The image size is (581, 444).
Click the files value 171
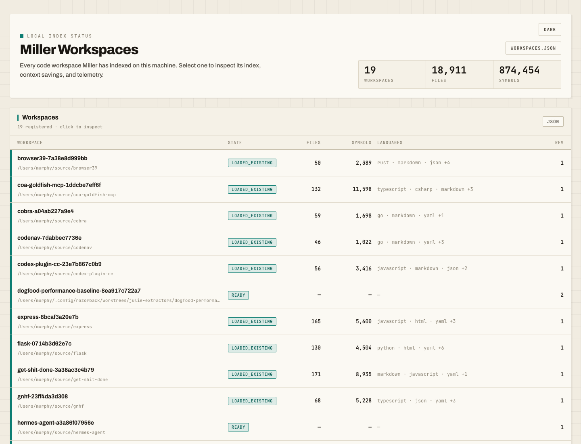click(x=316, y=375)
